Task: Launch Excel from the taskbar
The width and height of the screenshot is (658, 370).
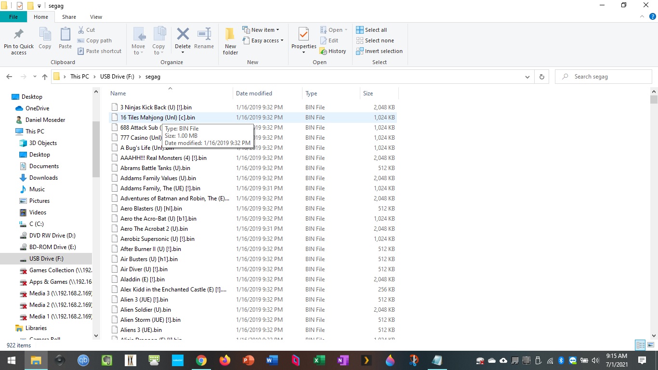Action: (319, 360)
